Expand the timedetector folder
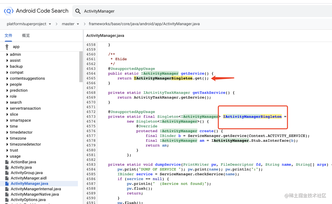Viewport: 332px width, 204px height. pos(7,132)
